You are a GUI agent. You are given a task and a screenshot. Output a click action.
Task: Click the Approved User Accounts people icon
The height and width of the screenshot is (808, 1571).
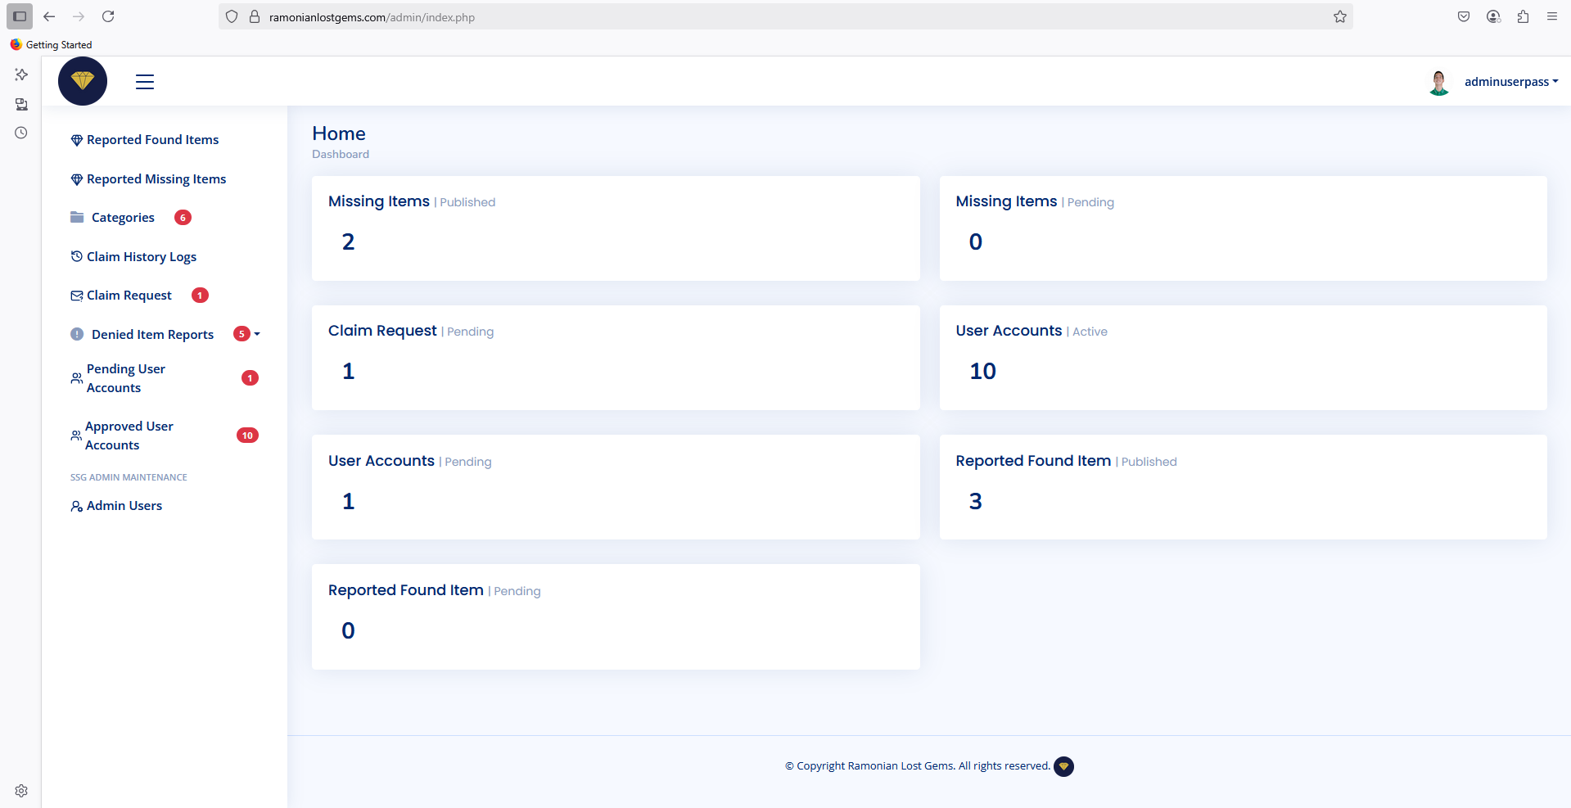(76, 436)
